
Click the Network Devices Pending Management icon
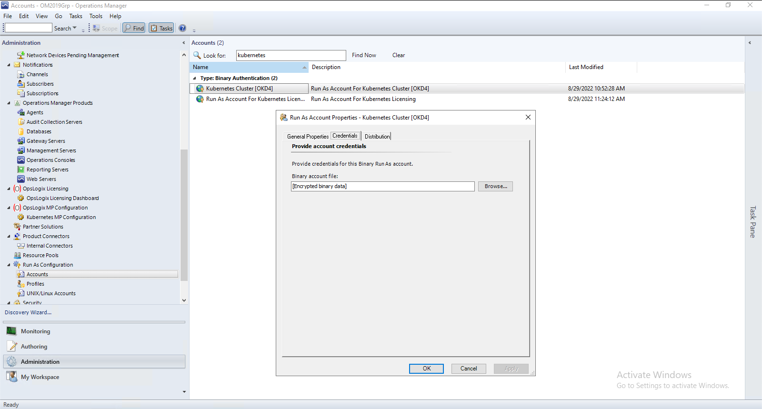(21, 55)
